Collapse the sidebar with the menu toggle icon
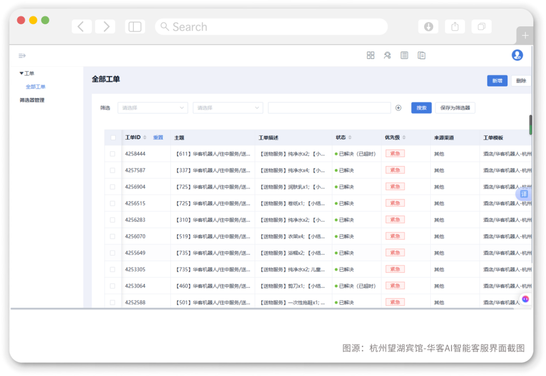546x376 pixels. [22, 56]
